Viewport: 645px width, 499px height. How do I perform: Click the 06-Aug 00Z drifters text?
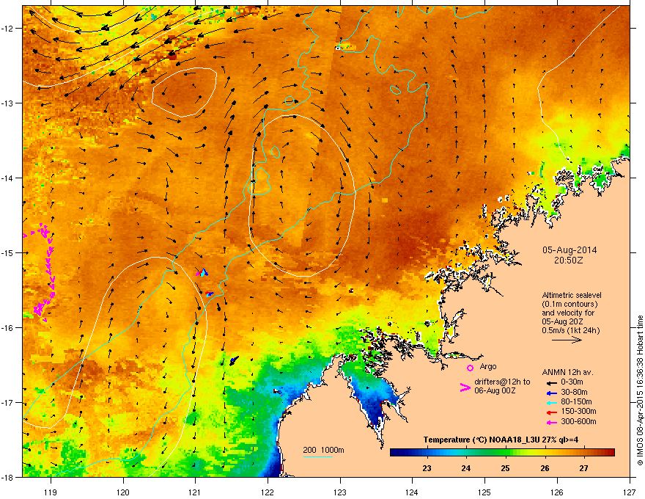(495, 390)
